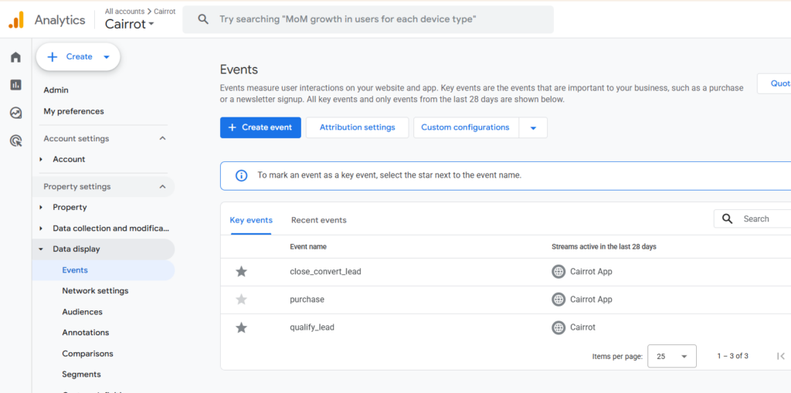Image resolution: width=791 pixels, height=393 pixels.
Task: Change Items per page dropdown
Action: pyautogui.click(x=671, y=356)
